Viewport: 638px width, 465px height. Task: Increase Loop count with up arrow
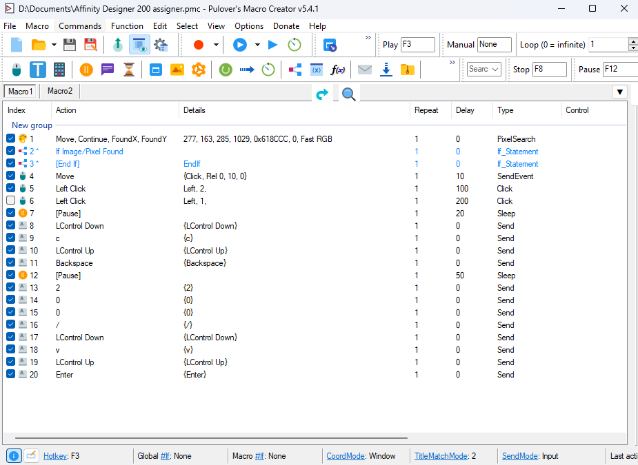pyautogui.click(x=632, y=41)
